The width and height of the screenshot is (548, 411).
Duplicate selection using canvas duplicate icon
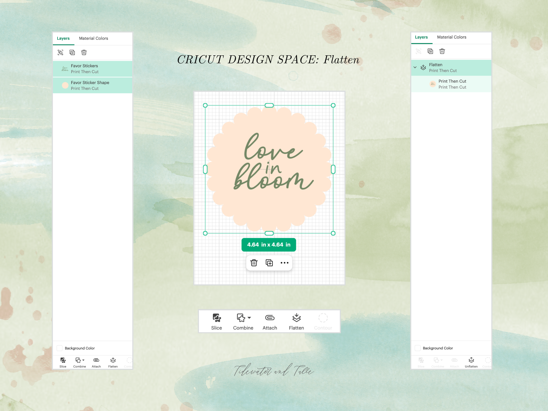269,263
